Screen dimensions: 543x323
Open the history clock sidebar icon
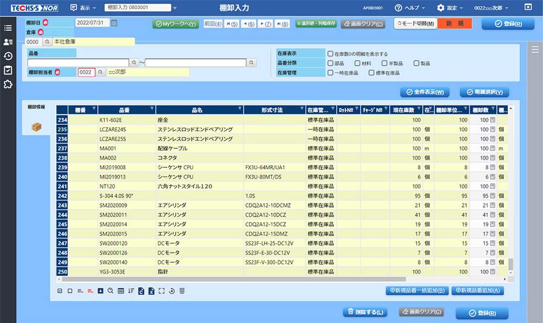pyautogui.click(x=8, y=56)
